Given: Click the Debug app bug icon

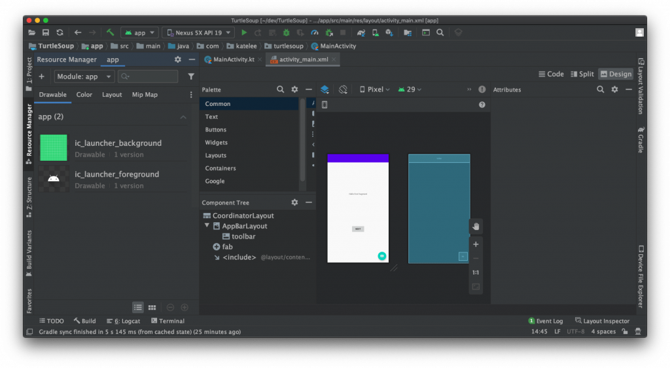Looking at the screenshot, I should [286, 32].
